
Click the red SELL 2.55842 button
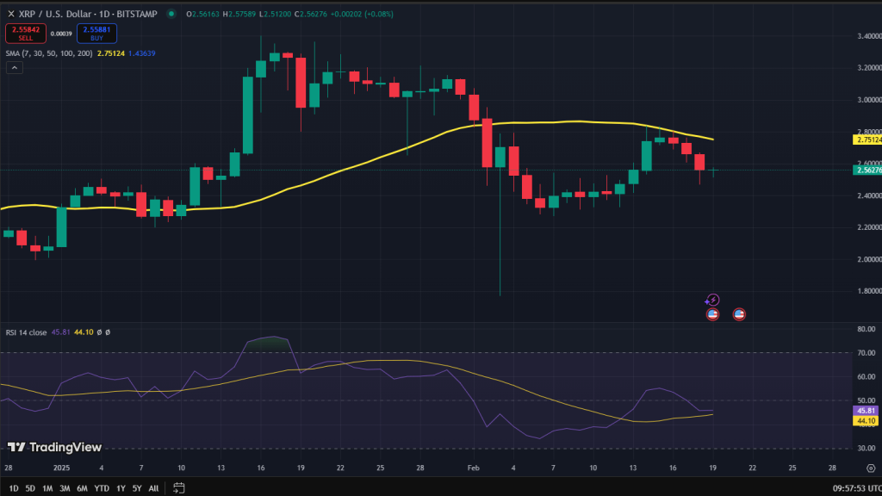tap(25, 34)
